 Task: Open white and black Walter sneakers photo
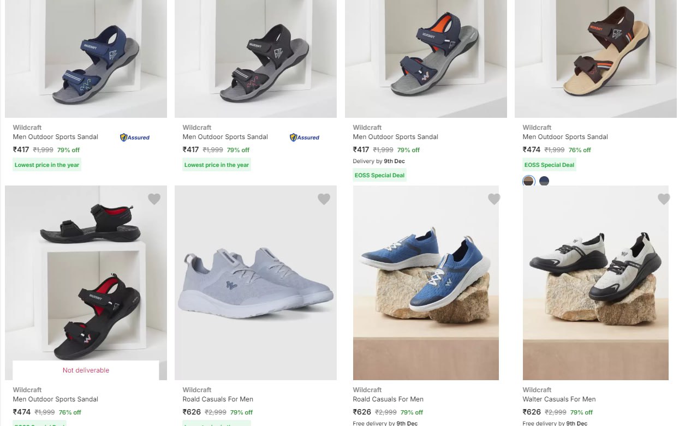(595, 283)
